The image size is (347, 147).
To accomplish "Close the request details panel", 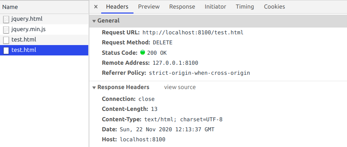I will point(96,7).
